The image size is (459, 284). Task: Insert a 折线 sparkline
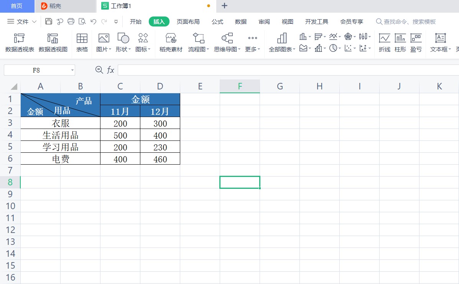384,42
